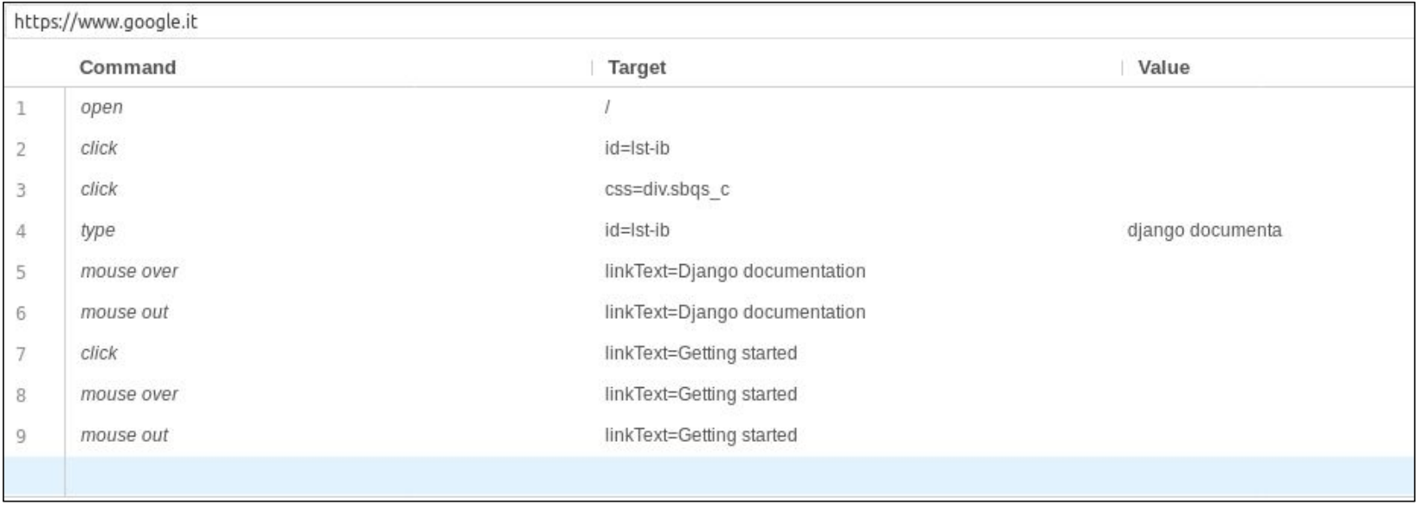The width and height of the screenshot is (1419, 505).
Task: Click the id=lst-ib target in row 4
Action: [637, 230]
